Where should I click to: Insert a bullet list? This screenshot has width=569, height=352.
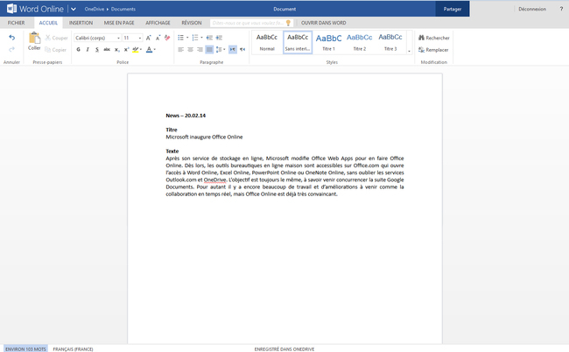coord(180,38)
